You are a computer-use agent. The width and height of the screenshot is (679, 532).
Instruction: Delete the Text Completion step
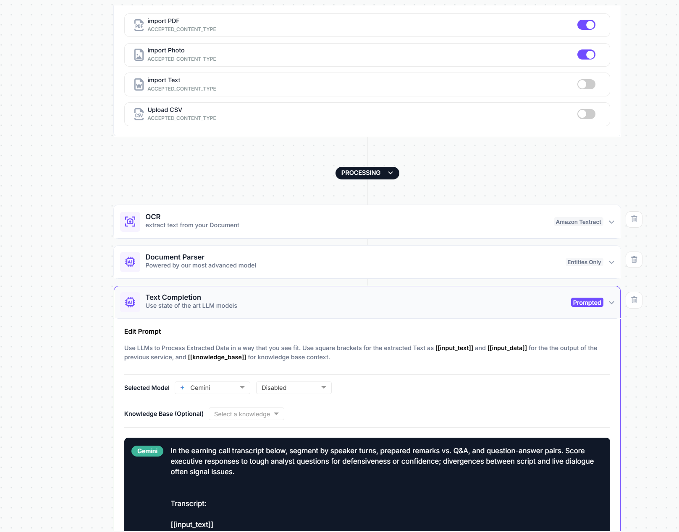pos(634,300)
